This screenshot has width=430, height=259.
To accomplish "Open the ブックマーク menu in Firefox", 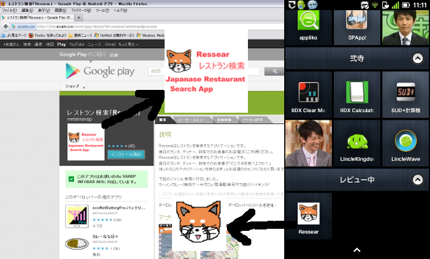I will [x=81, y=11].
